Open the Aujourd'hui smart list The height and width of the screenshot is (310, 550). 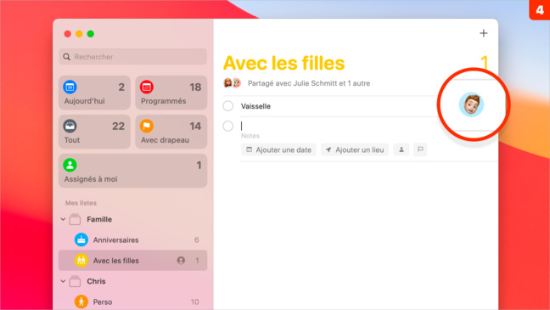pyautogui.click(x=94, y=93)
